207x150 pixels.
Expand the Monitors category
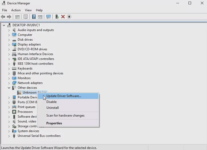point(9,78)
